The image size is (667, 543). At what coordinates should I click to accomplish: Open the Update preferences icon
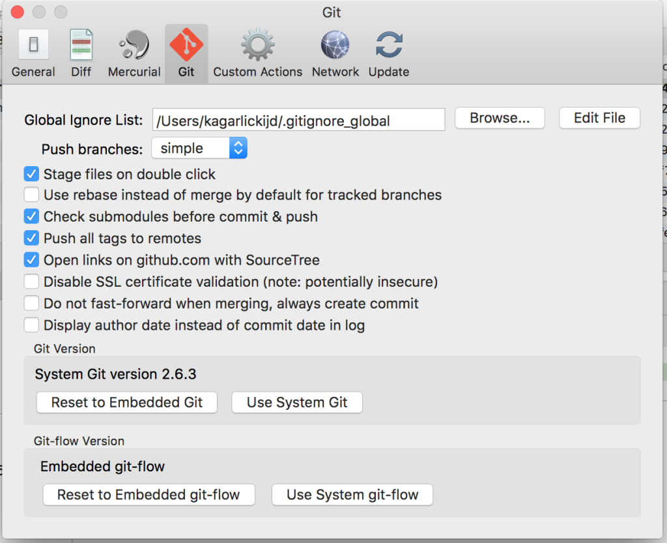coord(389,46)
